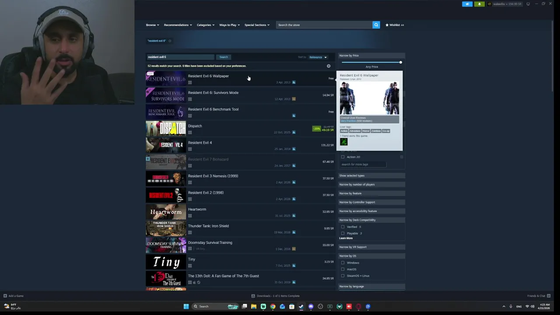Click the search settings gear above results
560x315 pixels.
click(x=329, y=66)
